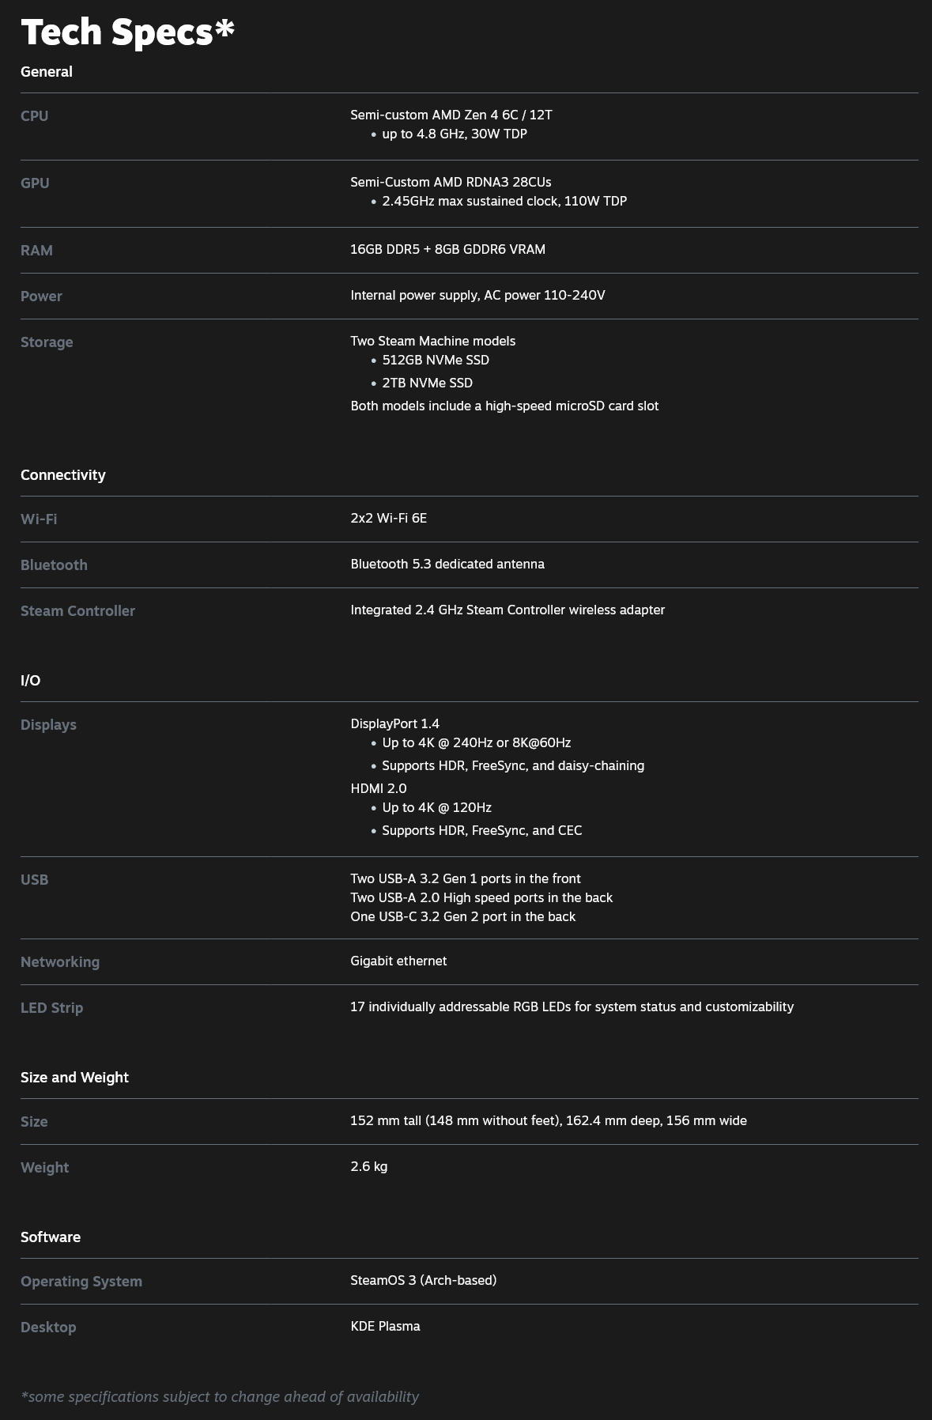Select the CPU row label
The image size is (932, 1420).
click(x=35, y=116)
